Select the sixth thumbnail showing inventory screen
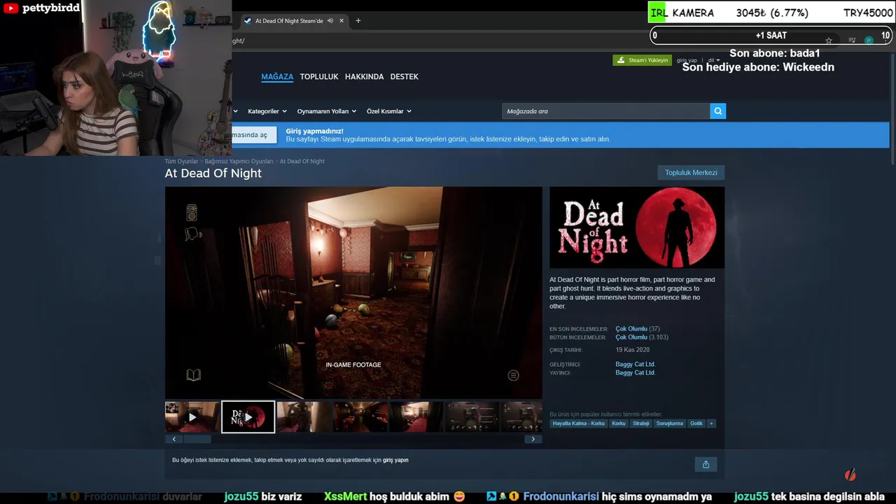The width and height of the screenshot is (896, 504). [x=472, y=417]
